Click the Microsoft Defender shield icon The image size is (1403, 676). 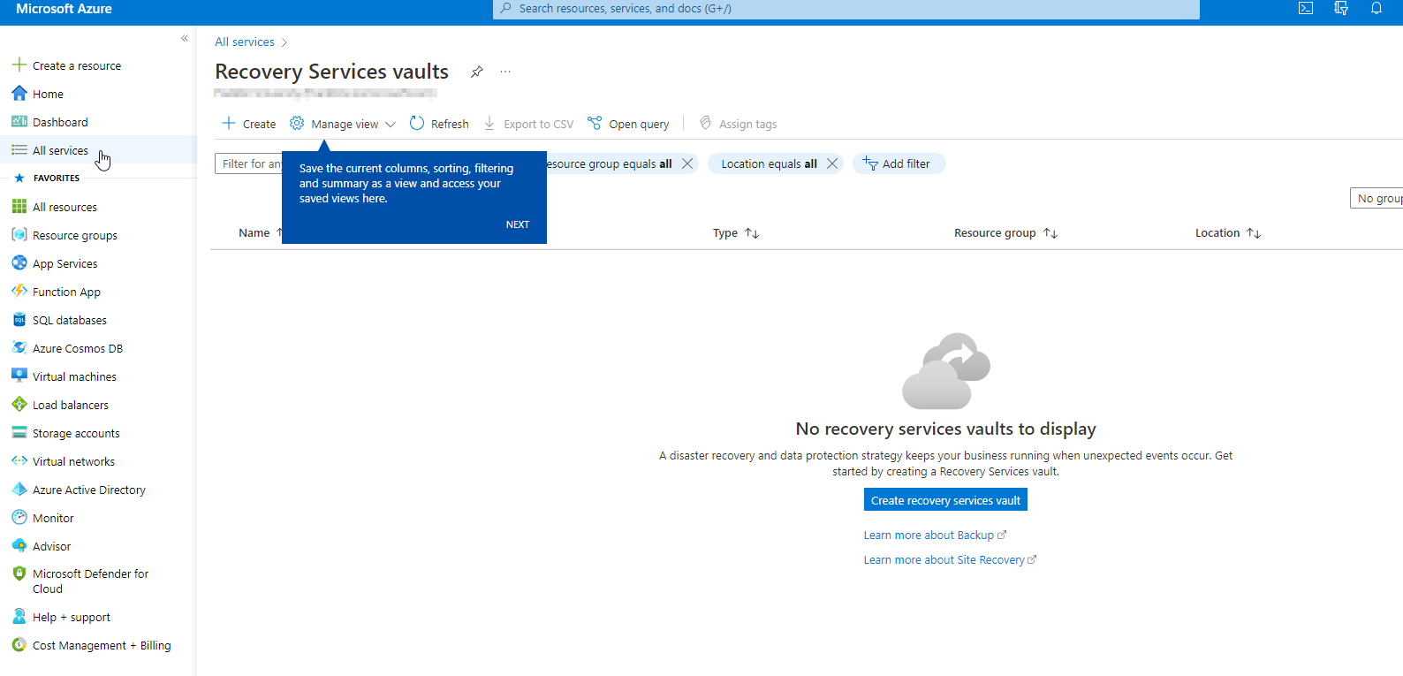pos(19,573)
